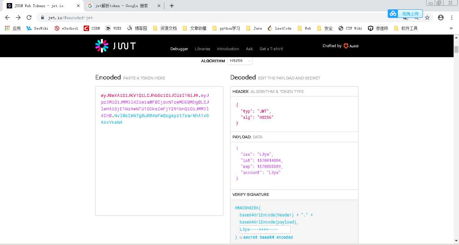Click the PAYLOAD: DATA heading
Viewport: 459px width, 245px height.
pyautogui.click(x=247, y=137)
